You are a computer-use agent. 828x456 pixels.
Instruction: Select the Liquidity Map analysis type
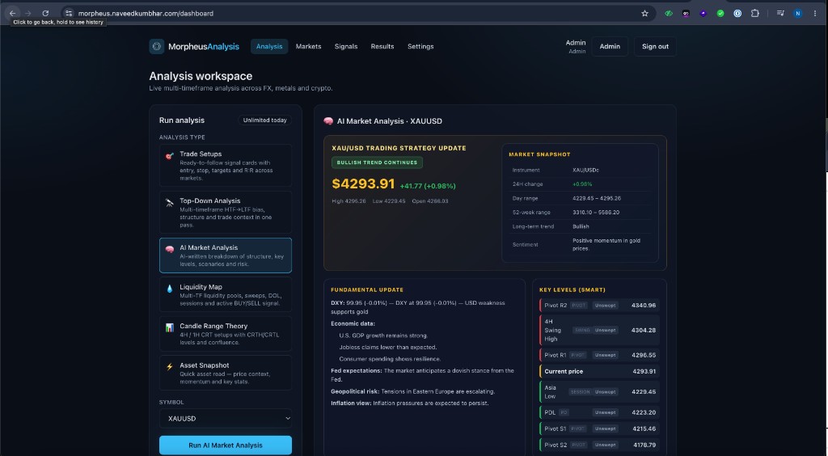[x=226, y=294]
